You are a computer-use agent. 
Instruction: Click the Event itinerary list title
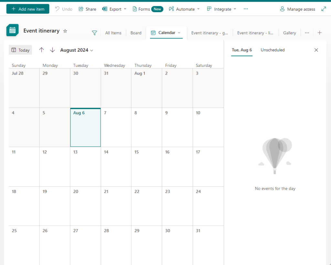pos(41,31)
